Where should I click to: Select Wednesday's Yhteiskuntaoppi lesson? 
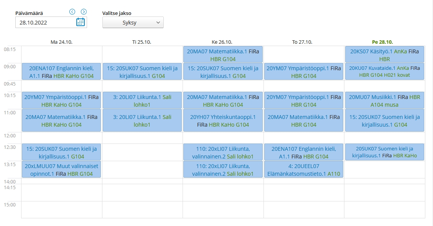(223, 120)
